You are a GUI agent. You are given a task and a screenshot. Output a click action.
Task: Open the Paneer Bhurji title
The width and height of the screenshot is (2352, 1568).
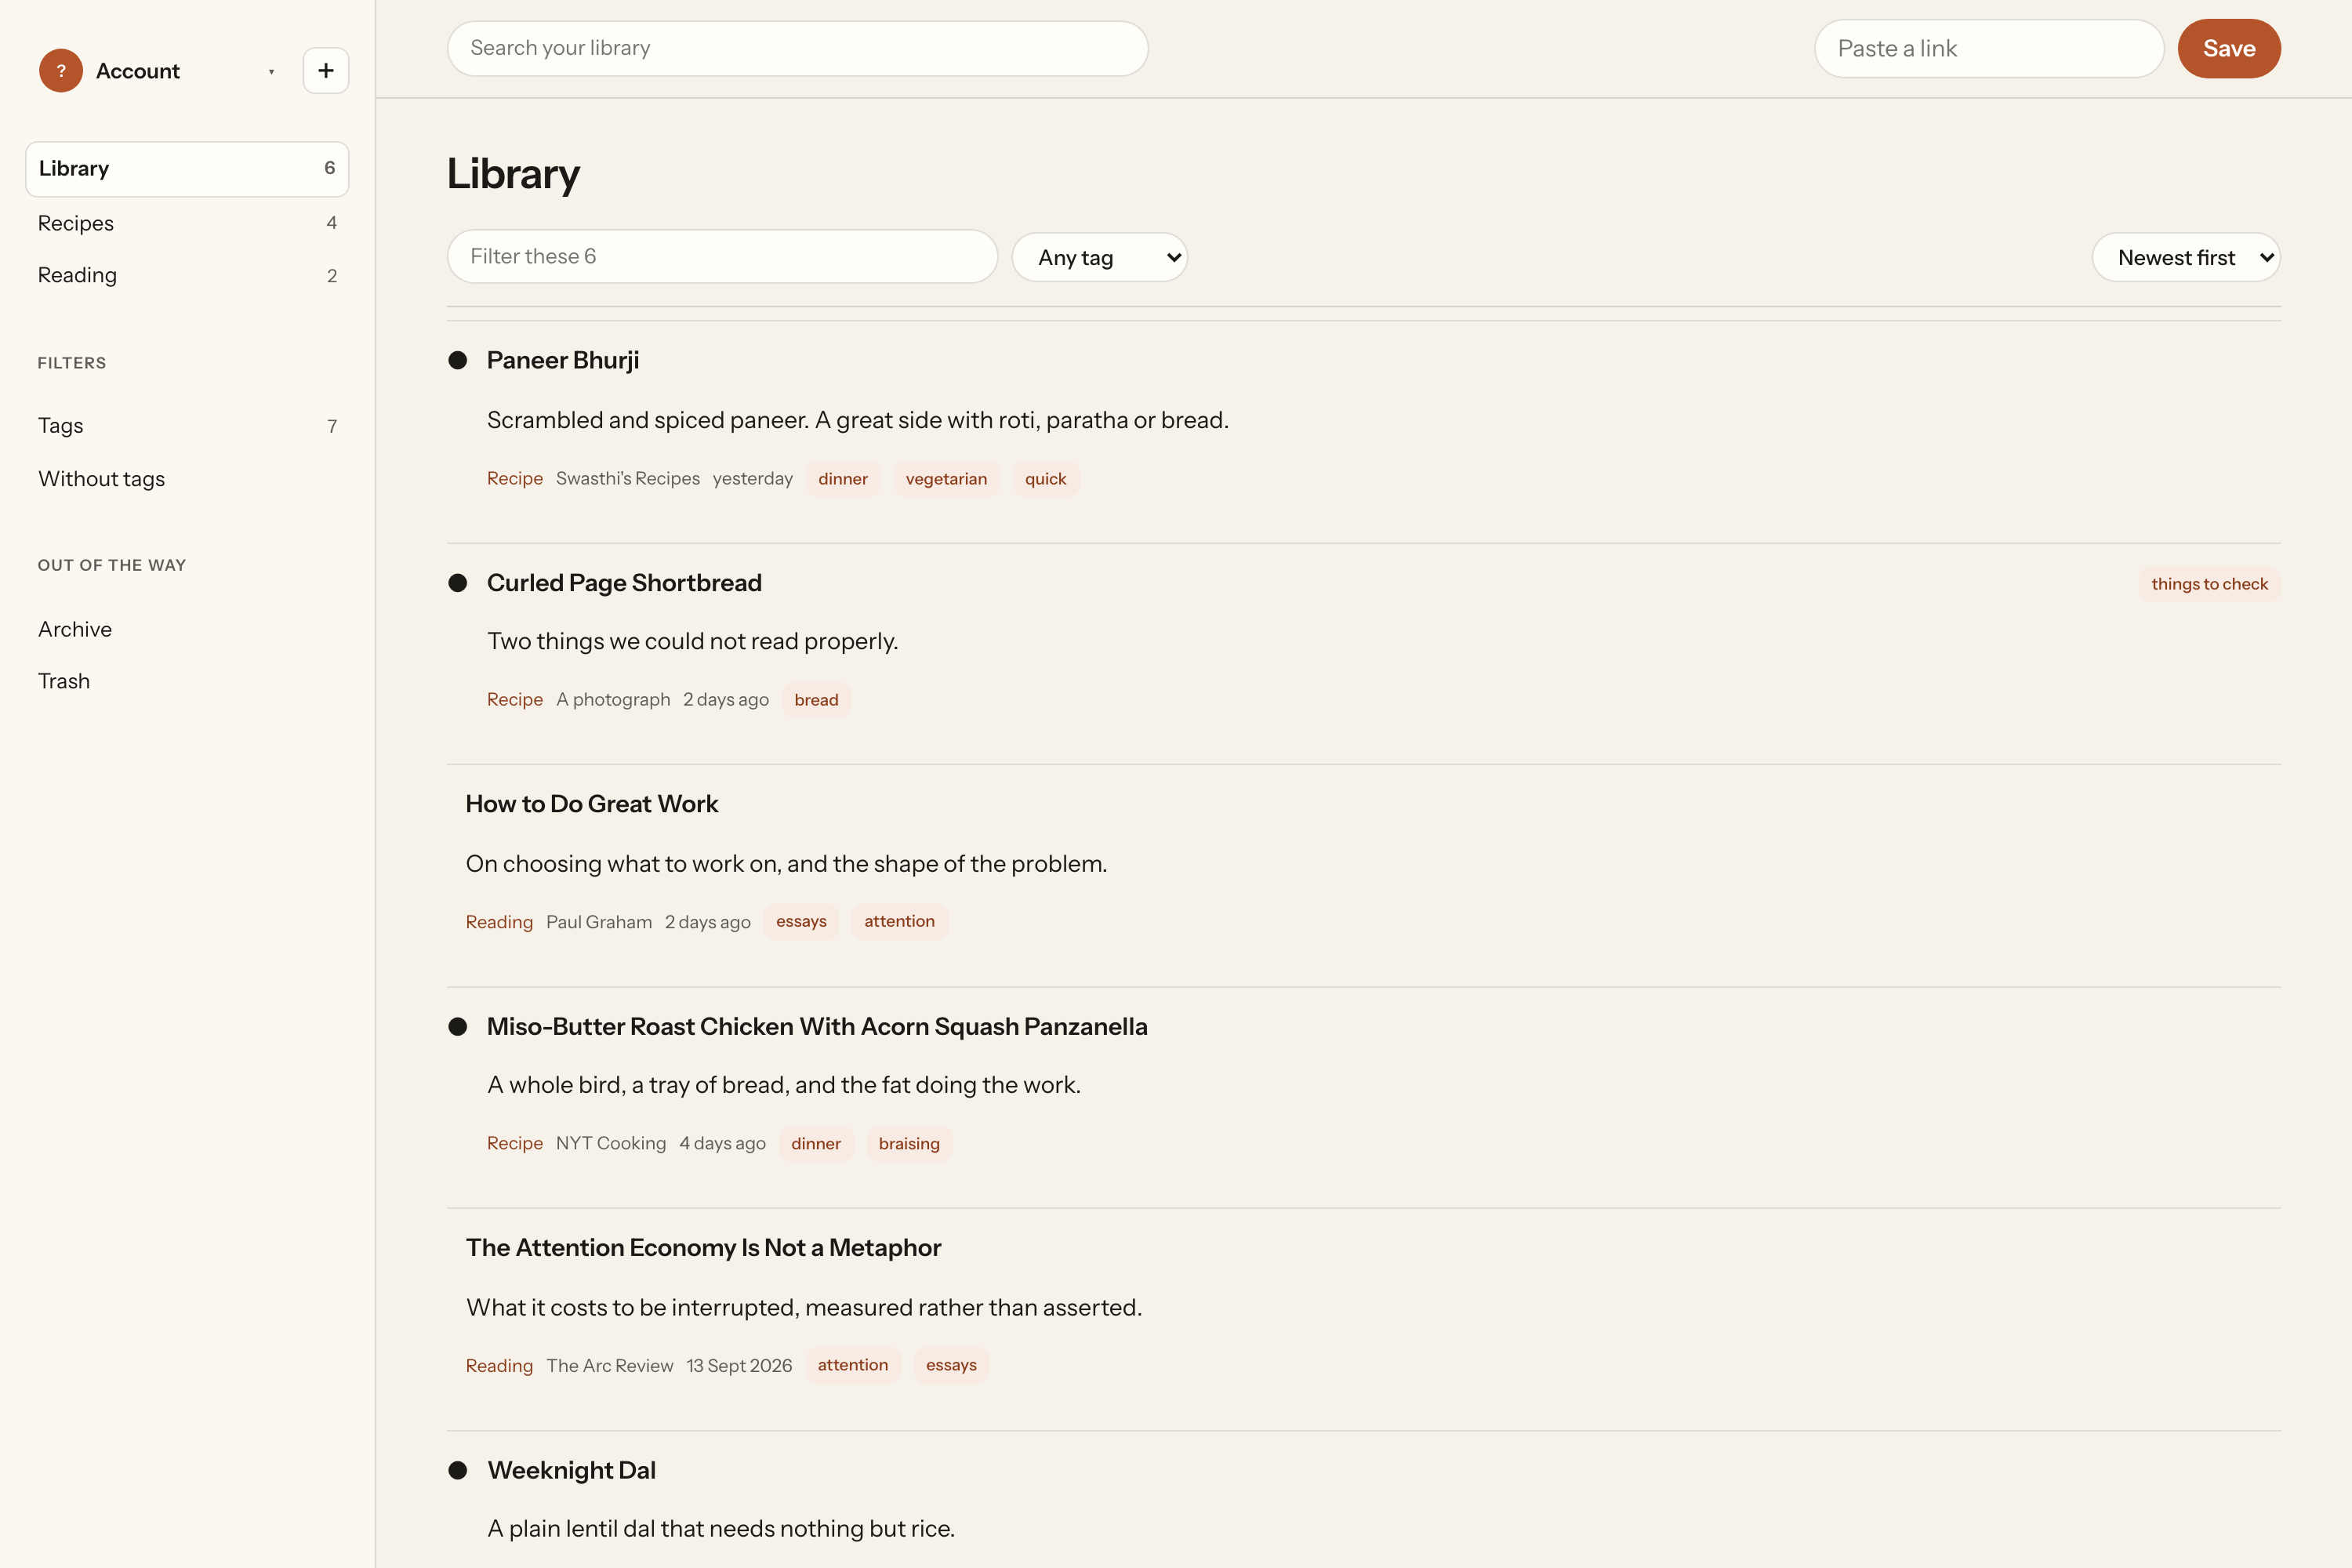563,360
